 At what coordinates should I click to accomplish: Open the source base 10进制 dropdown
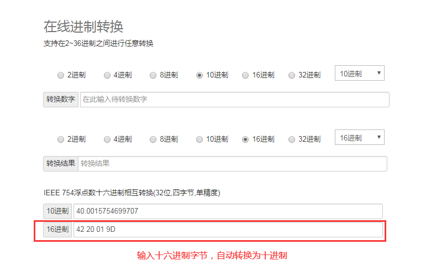tap(359, 73)
